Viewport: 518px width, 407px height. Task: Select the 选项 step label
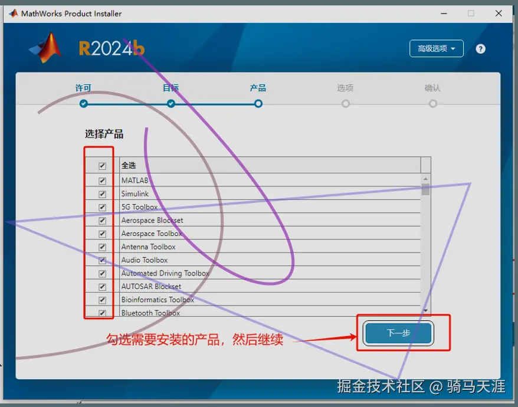pos(345,88)
